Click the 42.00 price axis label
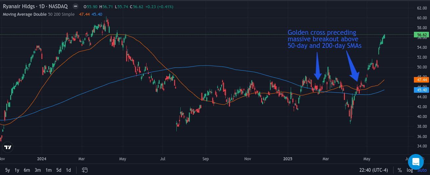Viewport: 430px width, 175px height. 422,107
